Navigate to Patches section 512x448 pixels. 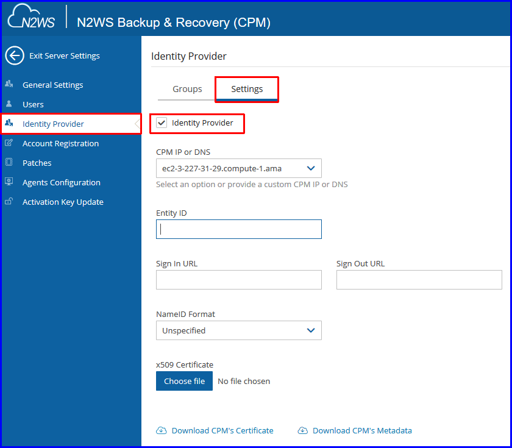click(37, 163)
